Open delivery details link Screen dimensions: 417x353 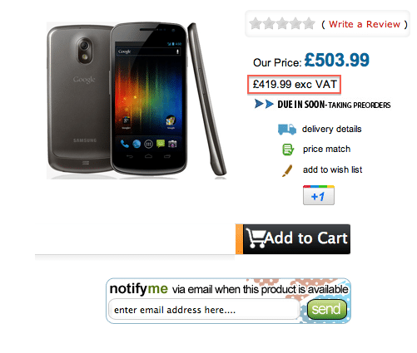331,129
